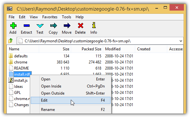190x117 pixels.
Task: Sort by Packed Size column header
Action: click(x=87, y=49)
